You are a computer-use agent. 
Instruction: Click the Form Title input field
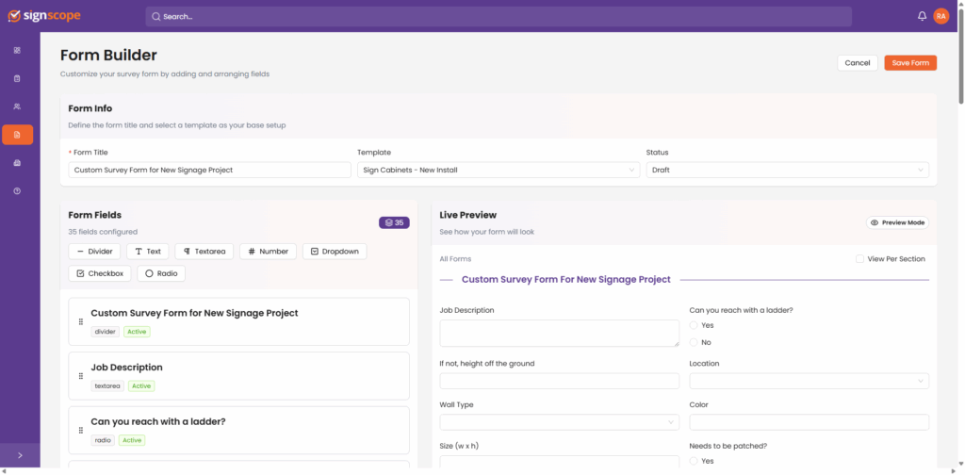click(209, 170)
